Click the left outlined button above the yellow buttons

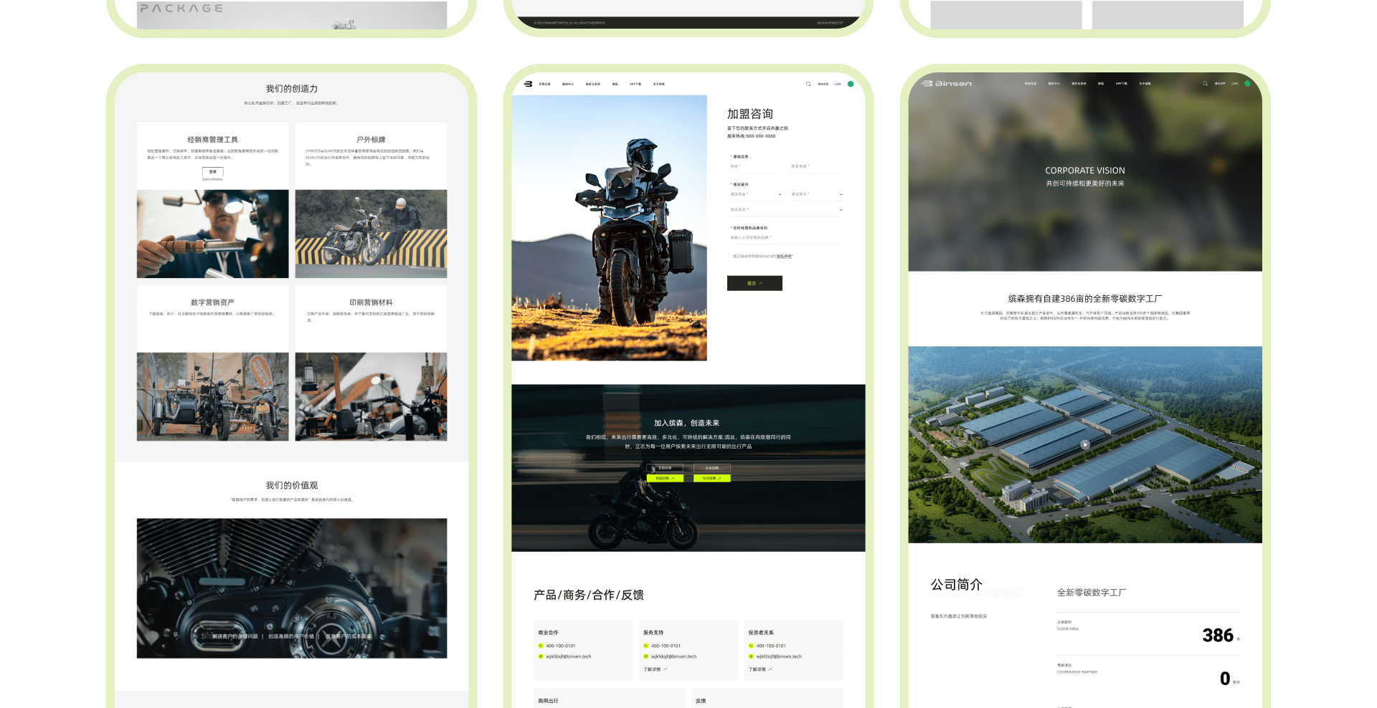[665, 468]
